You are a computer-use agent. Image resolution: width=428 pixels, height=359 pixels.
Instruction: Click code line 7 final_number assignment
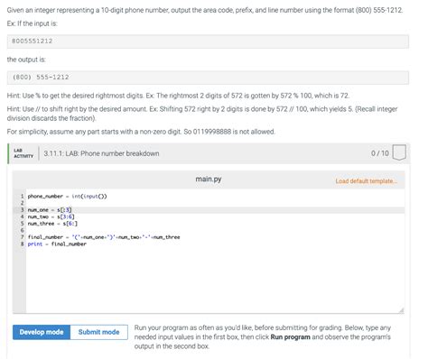click(x=104, y=237)
